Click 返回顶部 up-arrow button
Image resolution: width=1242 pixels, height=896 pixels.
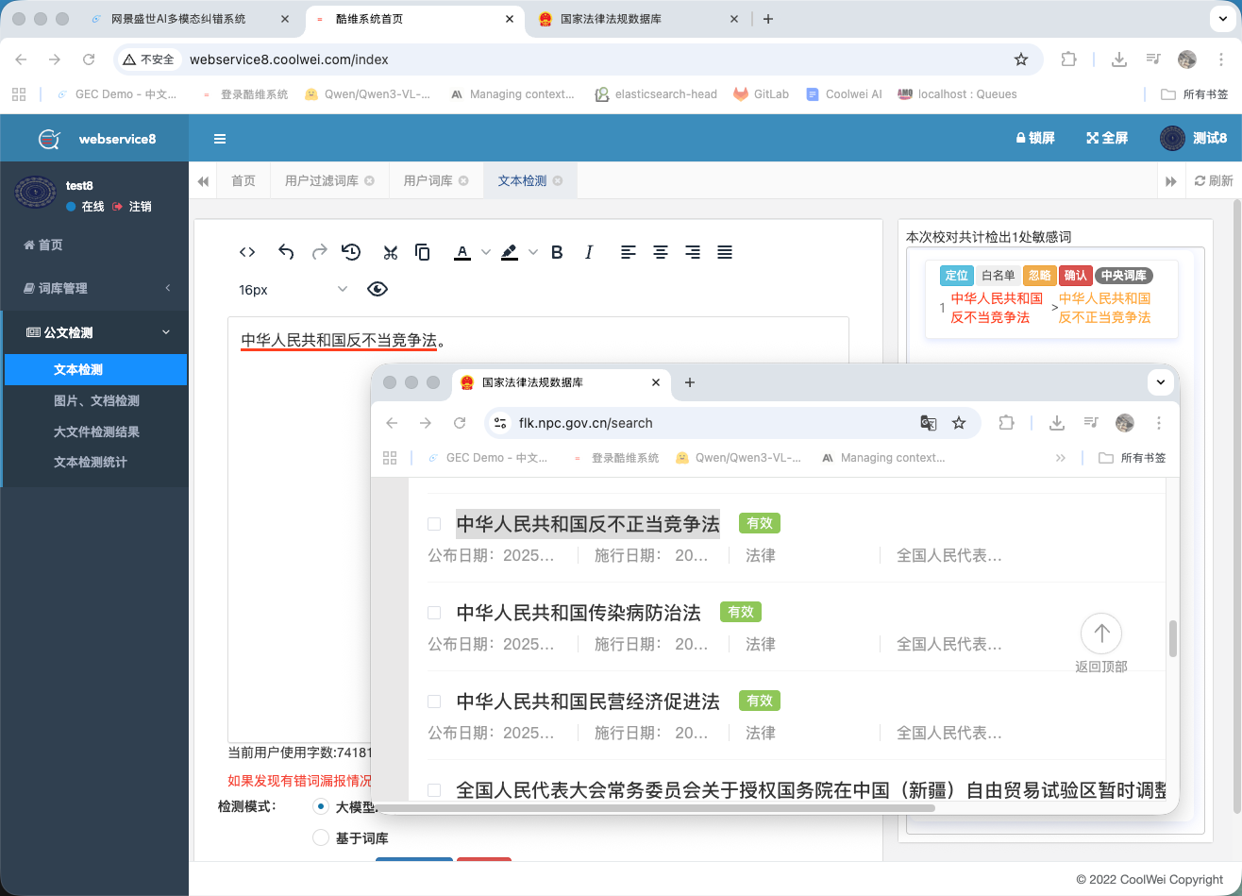tap(1100, 634)
